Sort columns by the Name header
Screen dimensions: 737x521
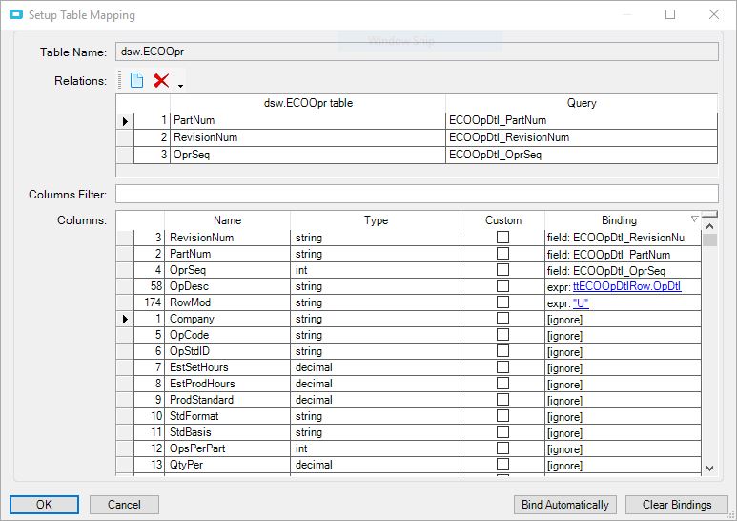227,220
